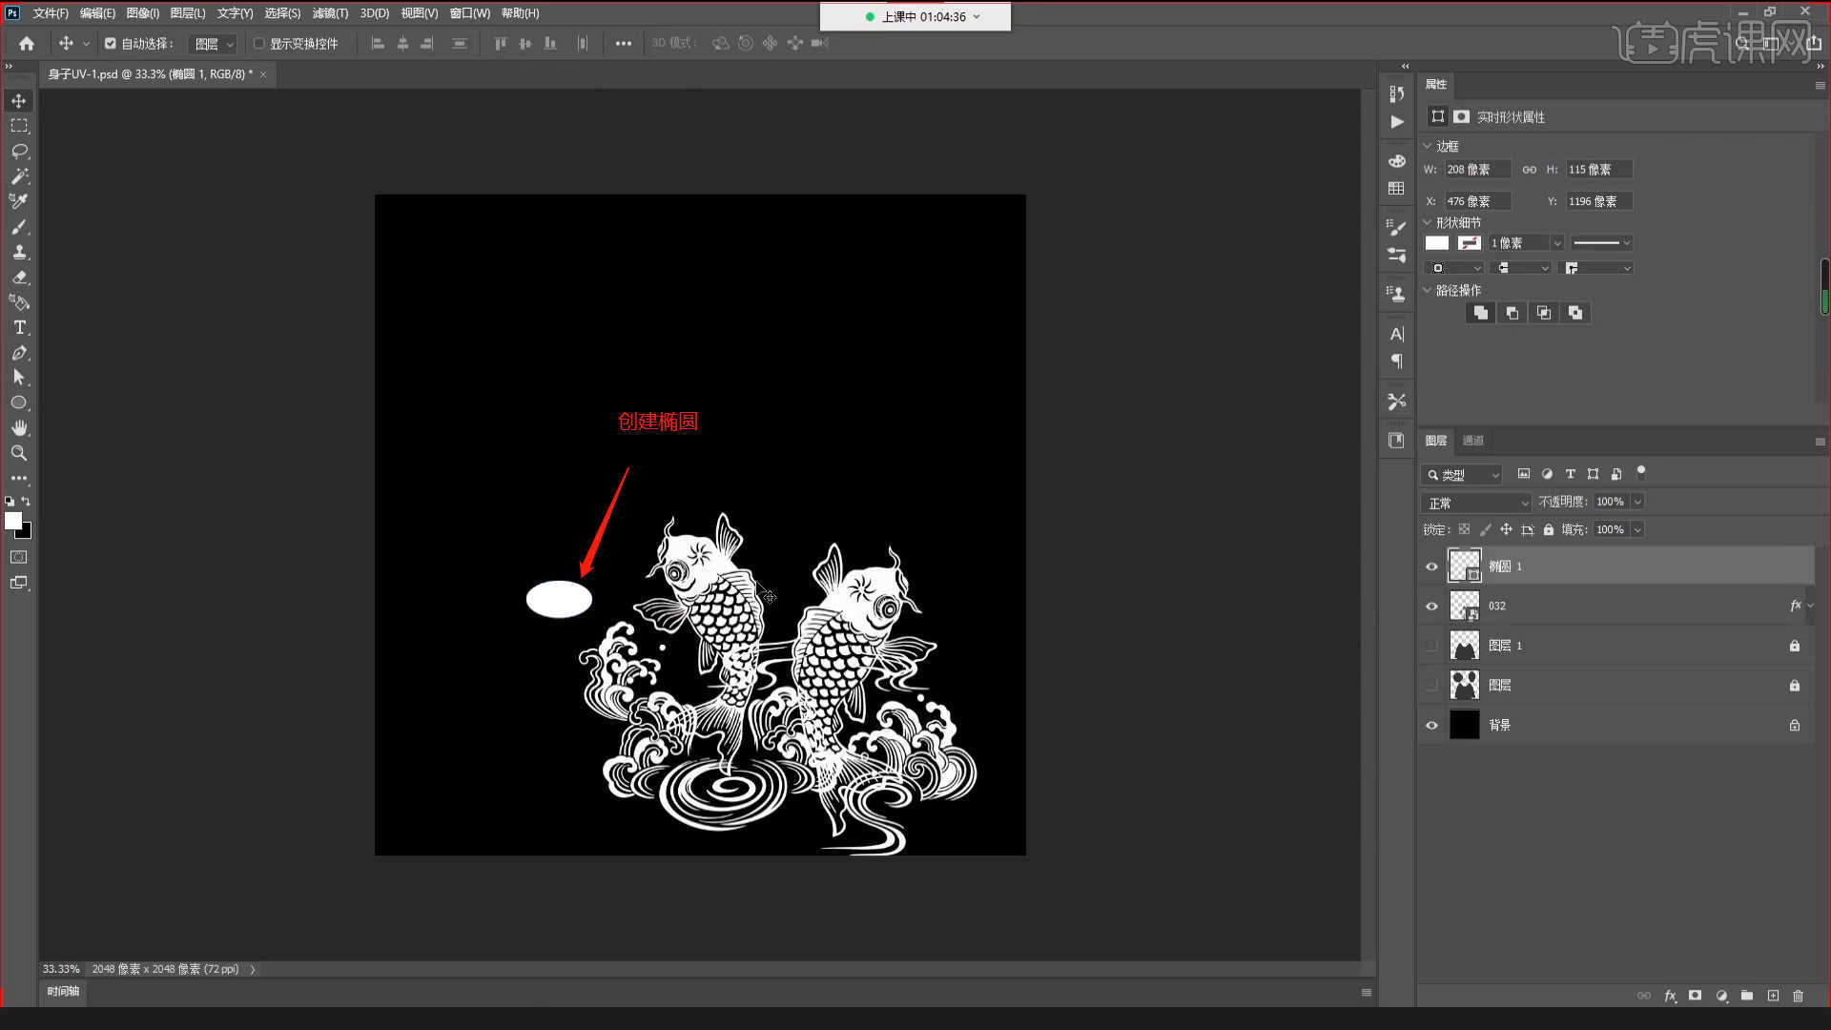Select the Zoom tool
Viewport: 1831px width, 1030px height.
point(19,453)
